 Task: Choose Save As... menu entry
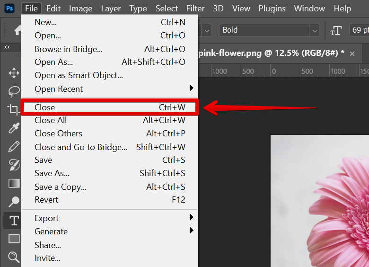109,173
